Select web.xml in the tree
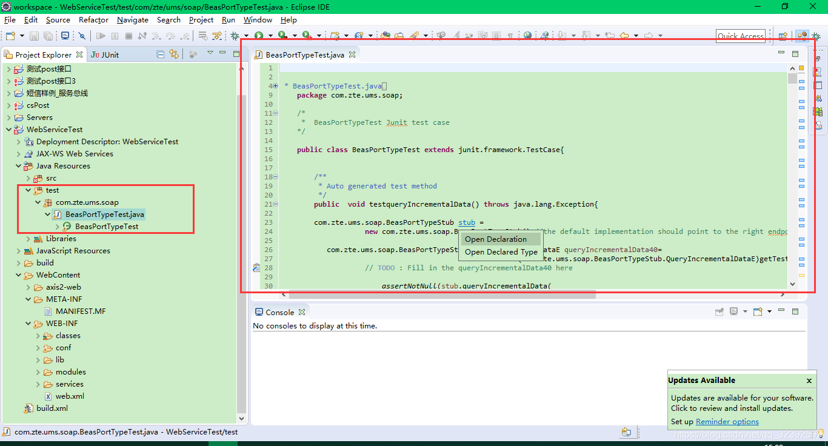Screen dimensions: 828x446 (x=70, y=396)
